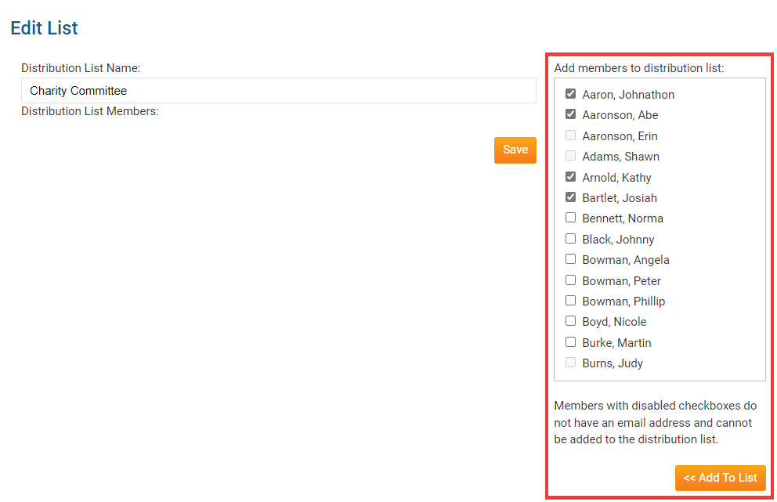The height and width of the screenshot is (502, 777).
Task: Click the Save button
Action: point(515,150)
